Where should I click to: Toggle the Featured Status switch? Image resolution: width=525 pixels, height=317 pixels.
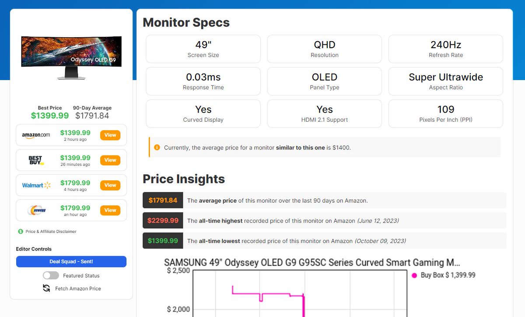(x=51, y=275)
